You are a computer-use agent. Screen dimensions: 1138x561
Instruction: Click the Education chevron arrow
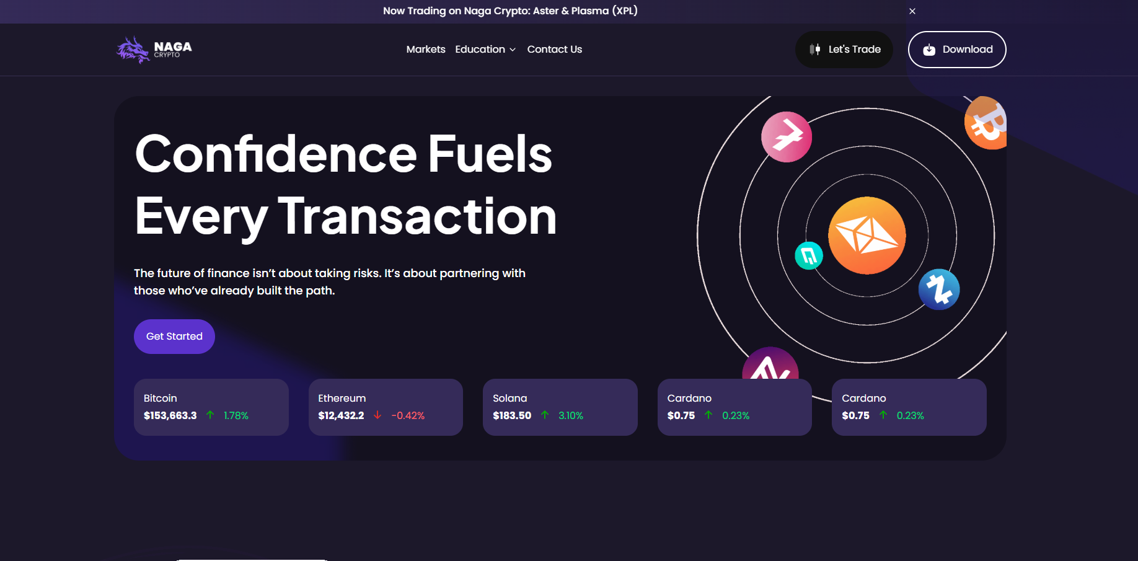click(513, 50)
